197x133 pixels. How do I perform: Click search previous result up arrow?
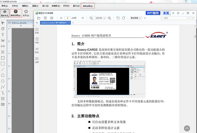pos(189,18)
